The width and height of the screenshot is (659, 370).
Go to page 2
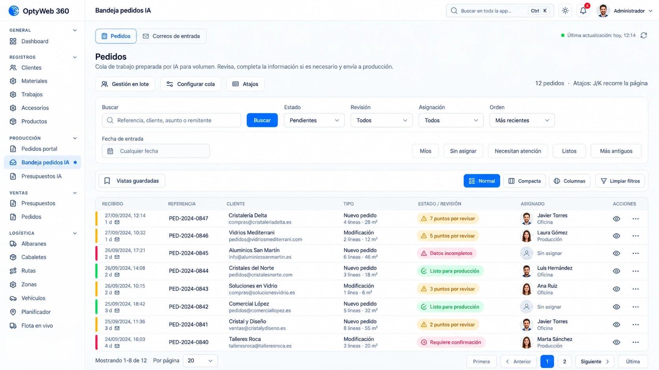click(x=564, y=361)
